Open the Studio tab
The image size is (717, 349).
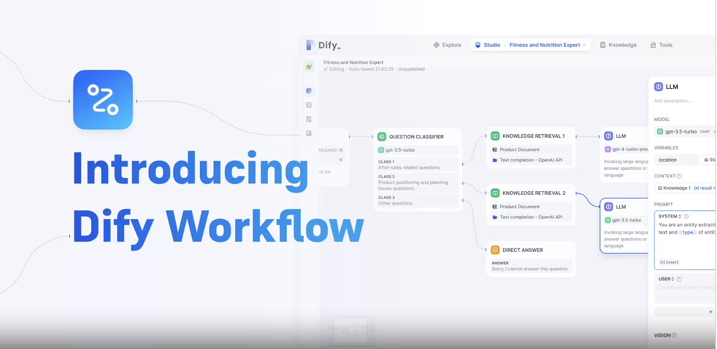(488, 45)
